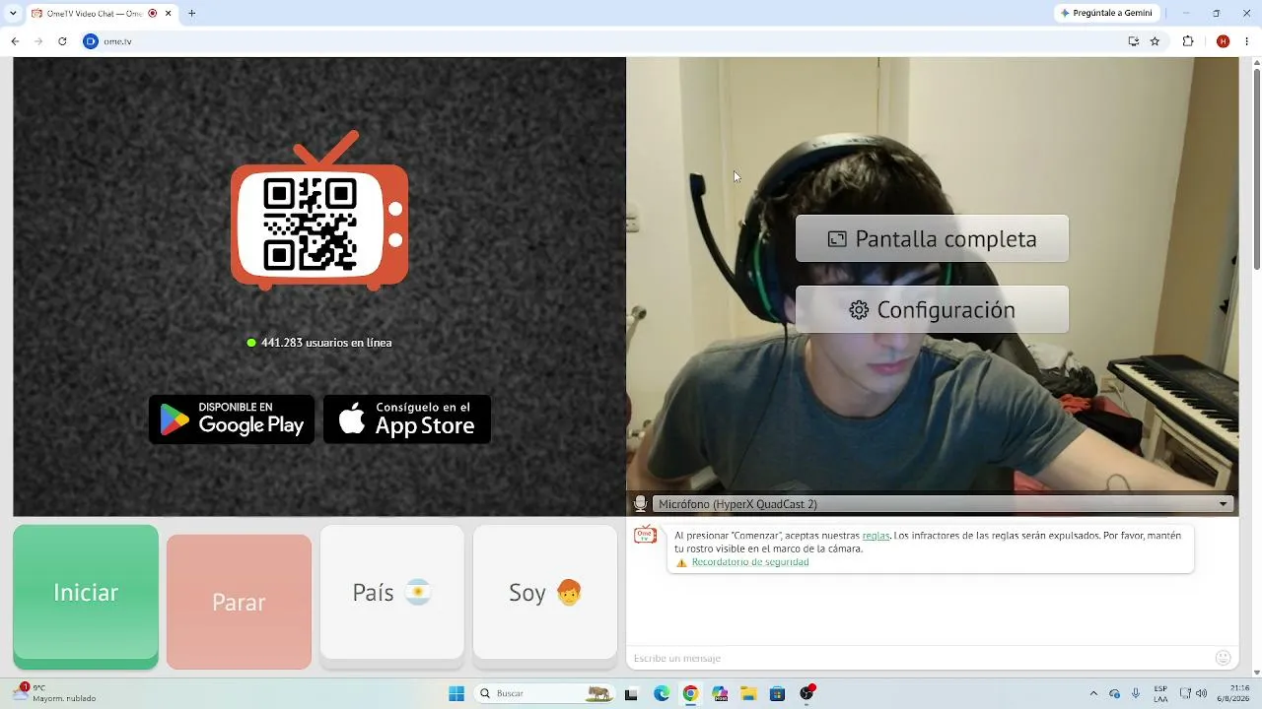Open File Explorer from the taskbar
The width and height of the screenshot is (1262, 709).
point(748,693)
